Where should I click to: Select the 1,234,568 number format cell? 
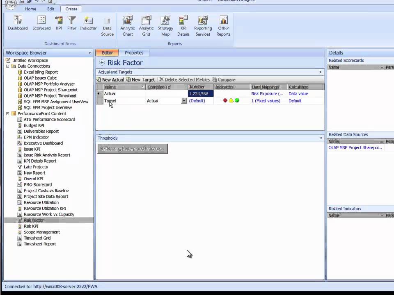pyautogui.click(x=201, y=93)
